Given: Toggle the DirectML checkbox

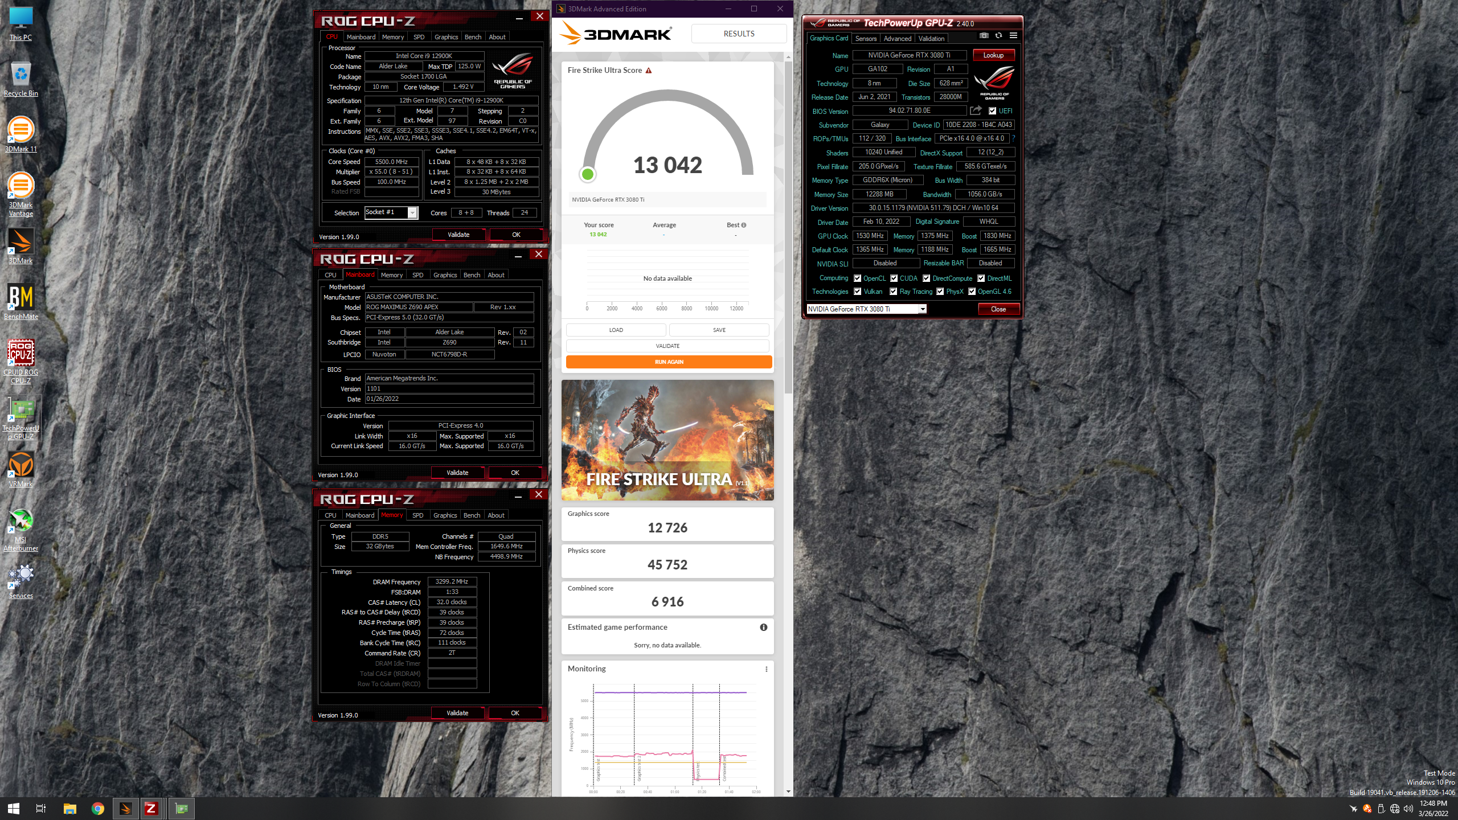Looking at the screenshot, I should point(981,278).
